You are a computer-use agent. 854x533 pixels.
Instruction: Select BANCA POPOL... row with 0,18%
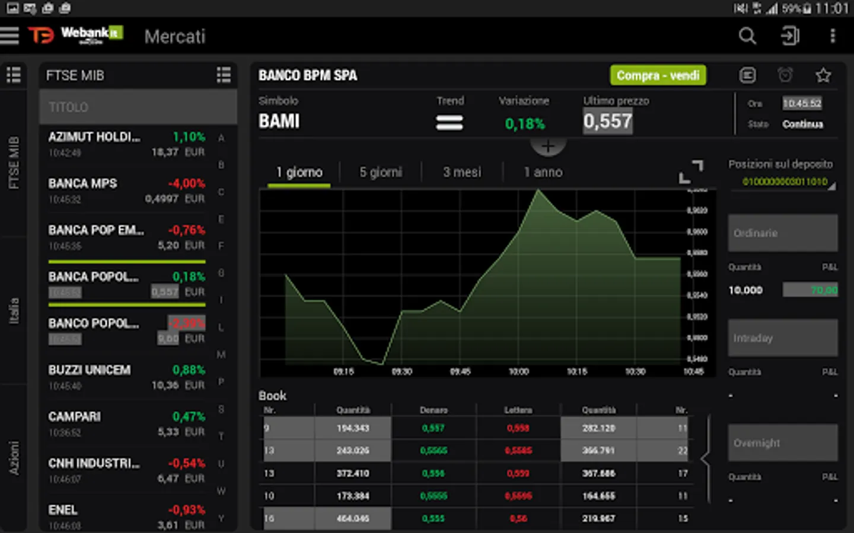pyautogui.click(x=126, y=284)
